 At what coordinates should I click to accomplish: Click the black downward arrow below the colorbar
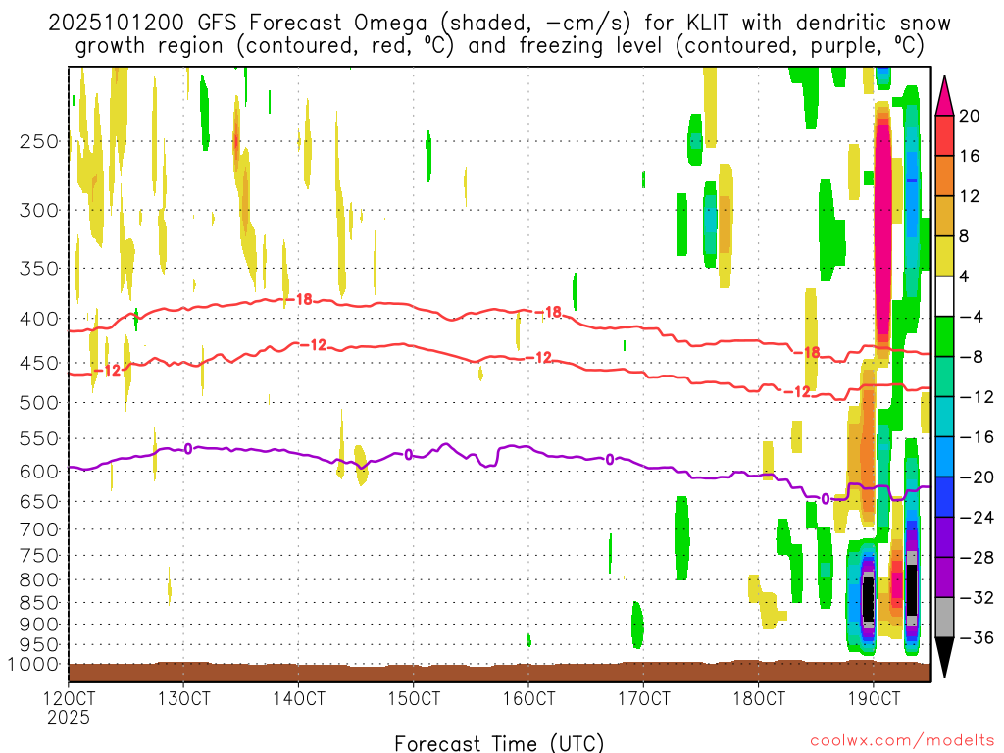944,658
